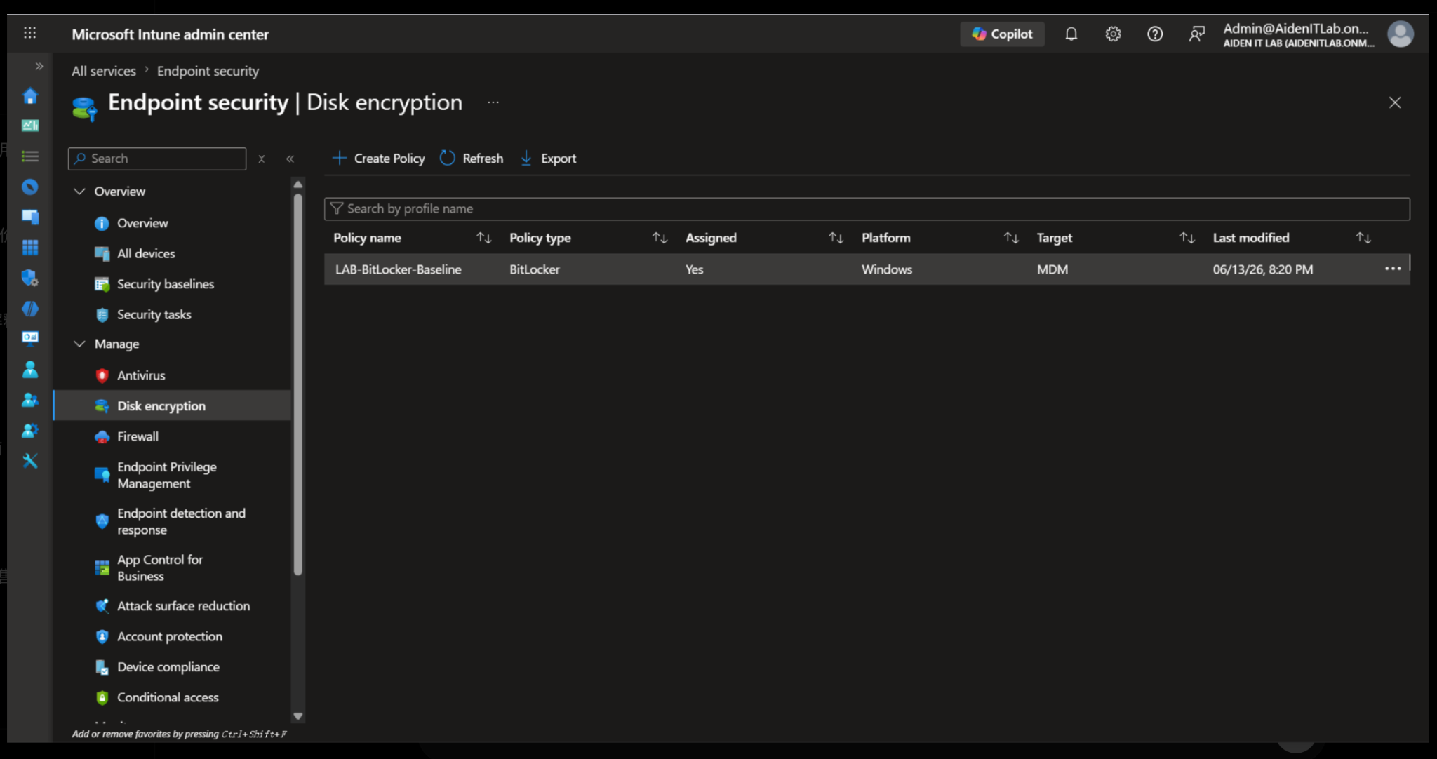Click the help question mark icon
This screenshot has width=1437, height=759.
[1155, 34]
